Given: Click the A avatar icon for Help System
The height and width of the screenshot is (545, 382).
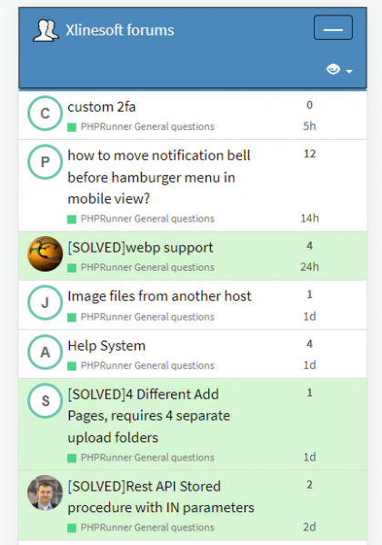Looking at the screenshot, I should [45, 352].
